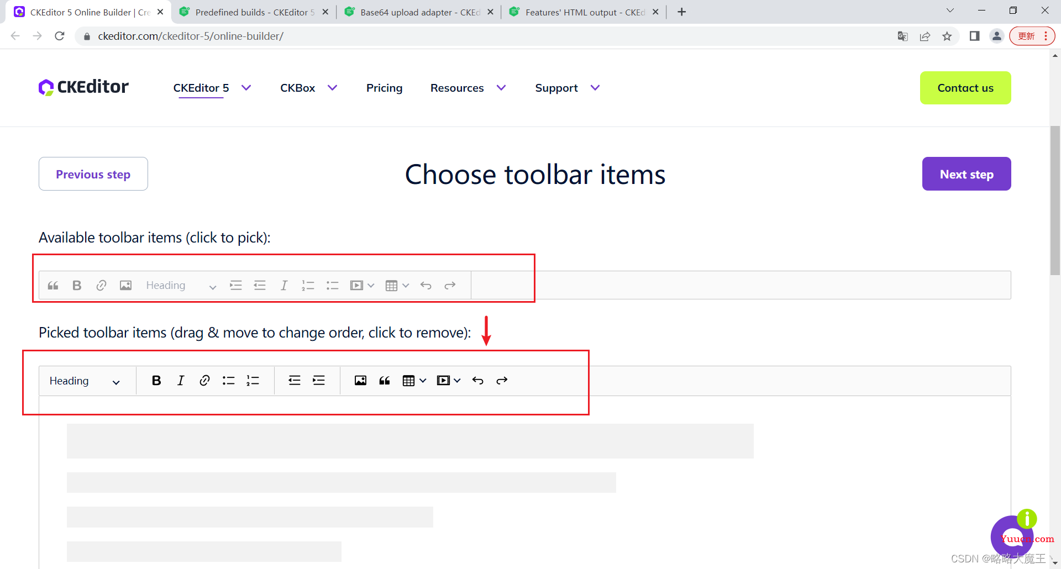This screenshot has width=1061, height=569.
Task: Pick Media embed dropdown in available items
Action: 362,286
